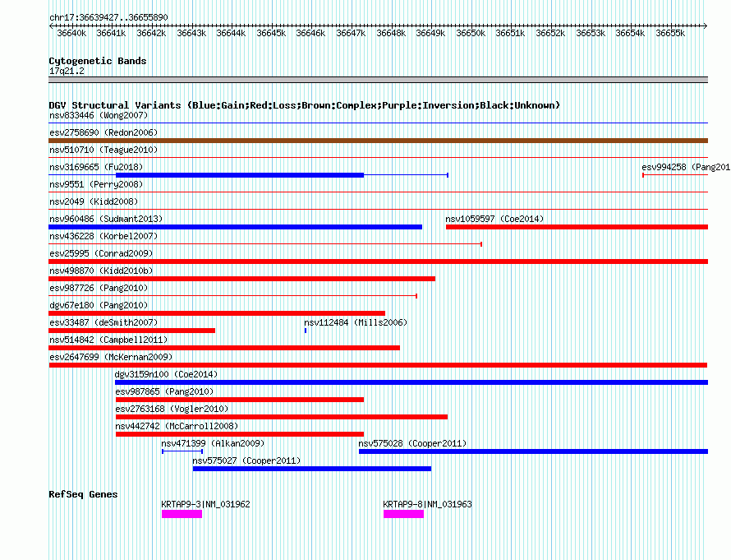Click the nsv1059597 (Coe2014) label text
This screenshot has width=731, height=560.
(494, 219)
